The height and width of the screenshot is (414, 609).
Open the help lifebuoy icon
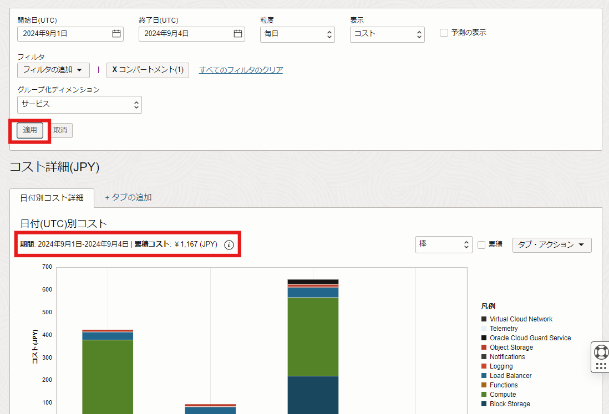pyautogui.click(x=601, y=352)
